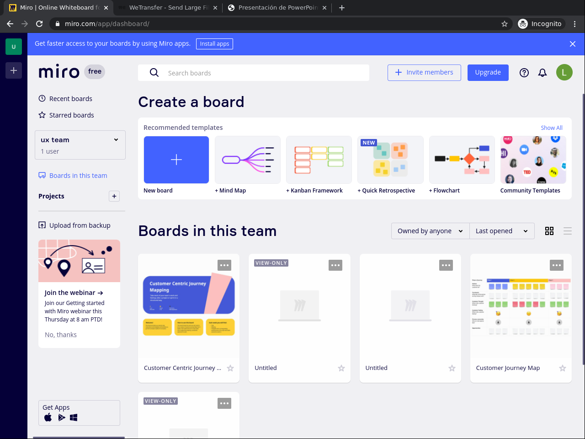Open options menu for bottom view-only board
This screenshot has width=585, height=439.
(x=224, y=403)
